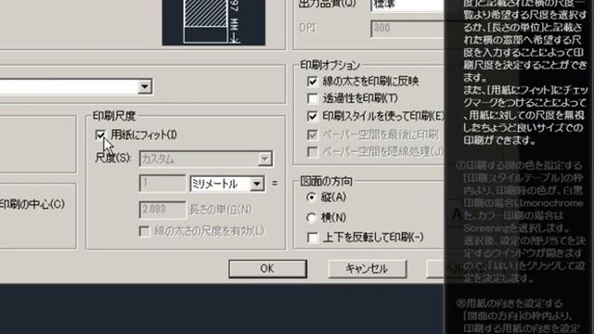Click the DPI field showing 300
Viewport: 594px width, 334px height.
coord(407,29)
